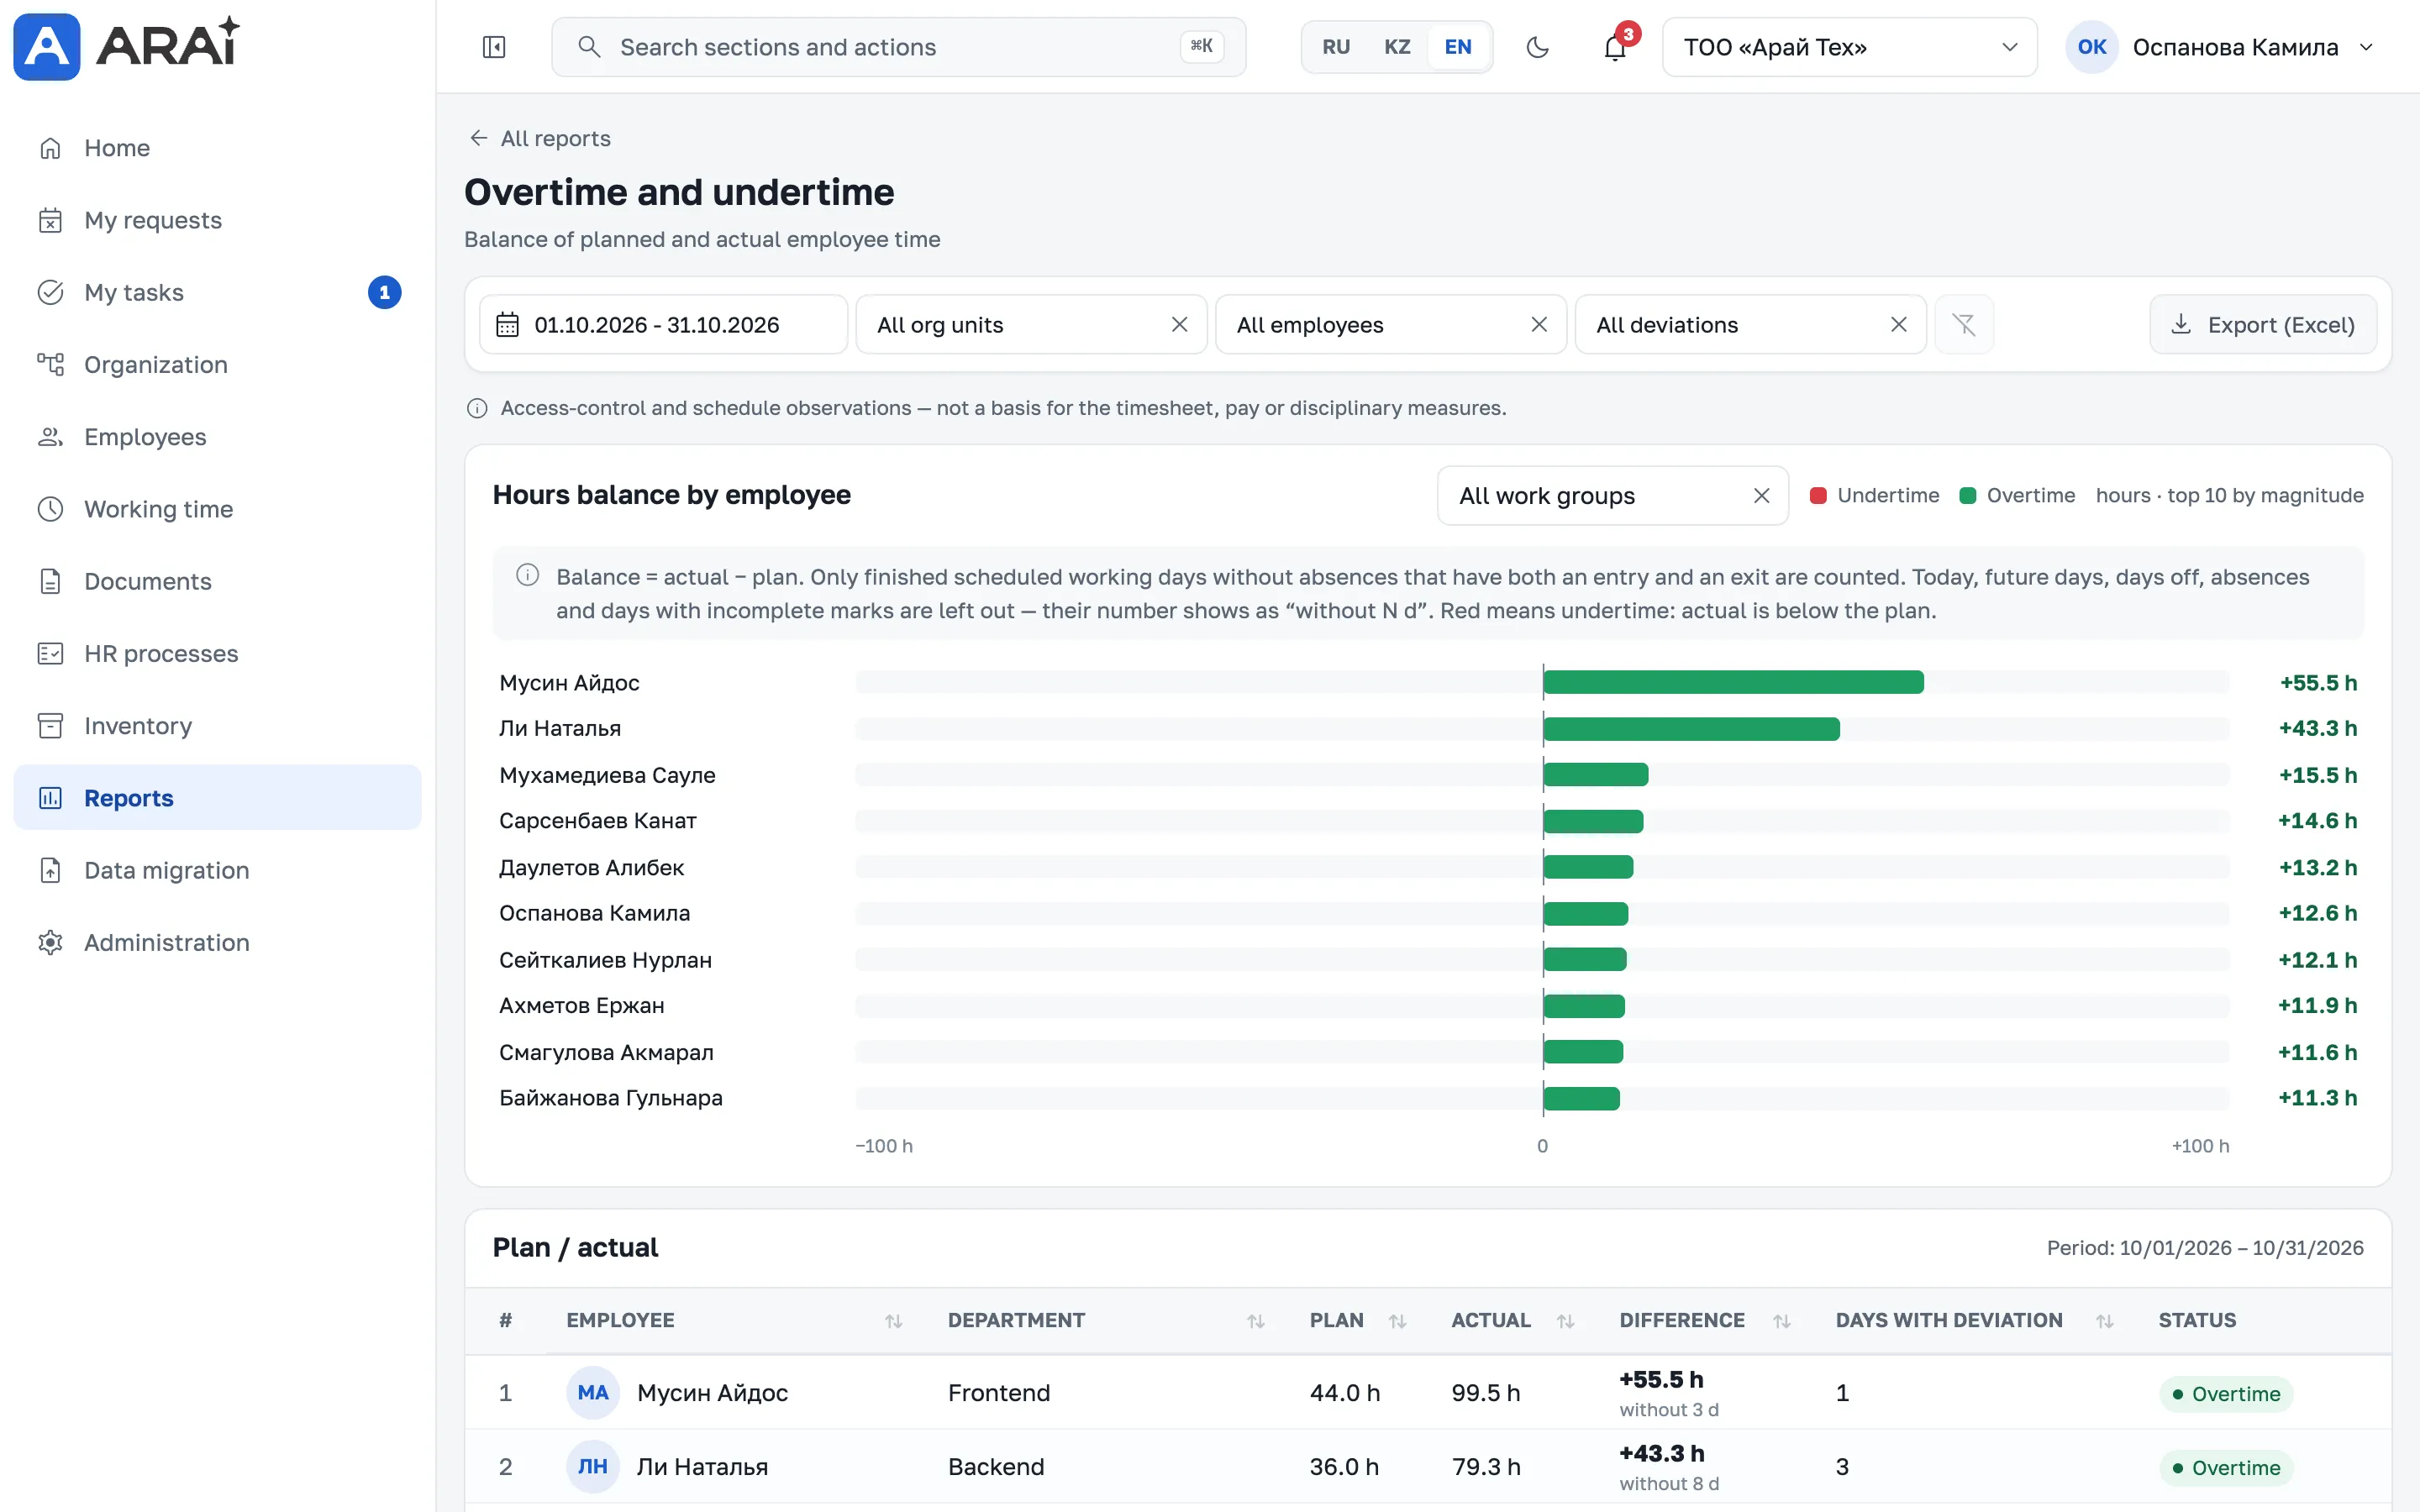Toggle dark mode moon icon

click(x=1537, y=47)
